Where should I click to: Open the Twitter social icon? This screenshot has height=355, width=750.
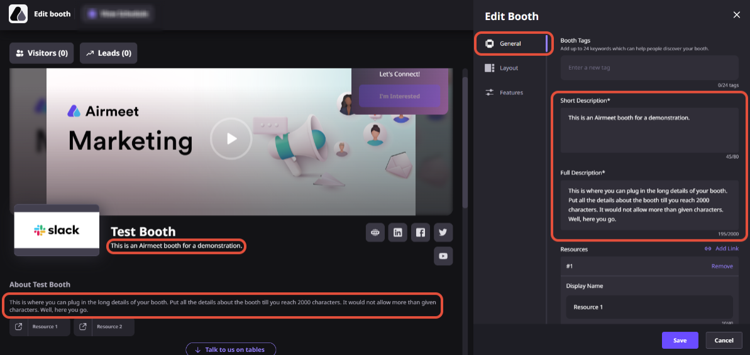click(443, 232)
